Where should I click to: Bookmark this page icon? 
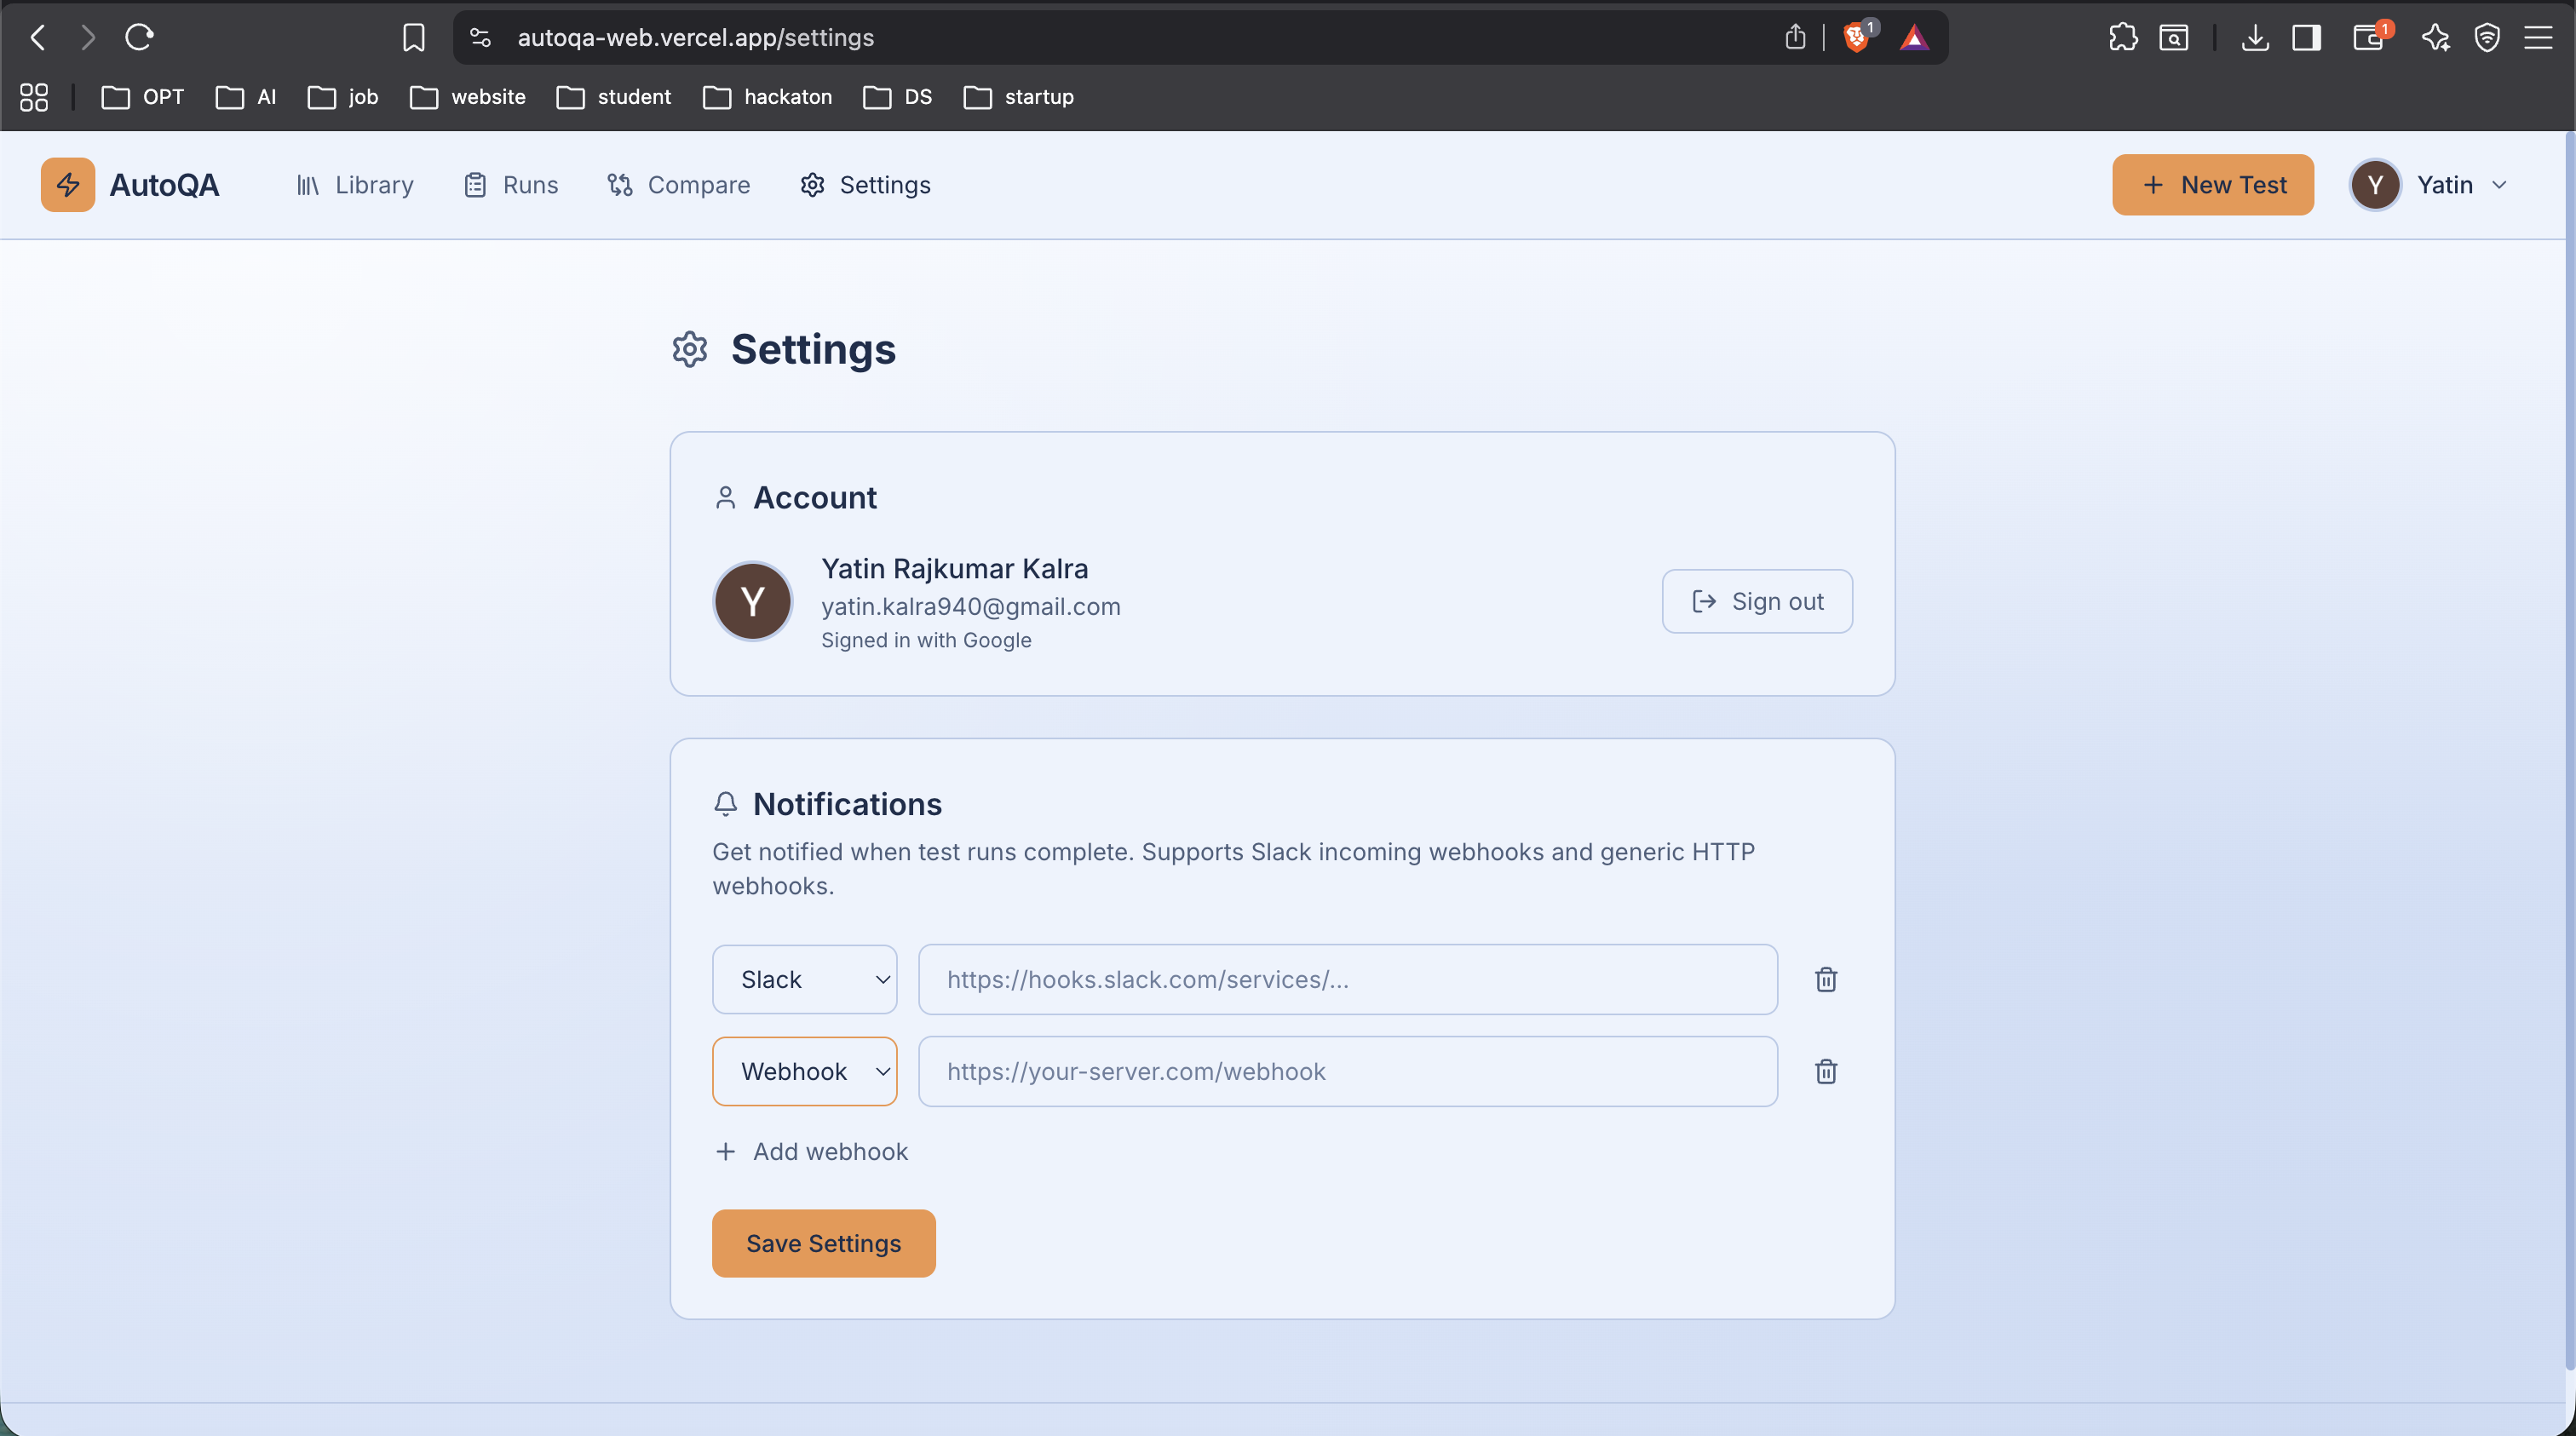413,38
